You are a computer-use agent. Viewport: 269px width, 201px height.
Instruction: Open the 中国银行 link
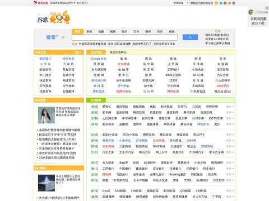point(125,169)
